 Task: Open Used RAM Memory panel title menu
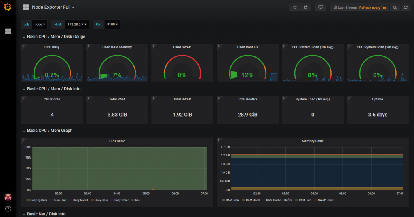click(117, 47)
